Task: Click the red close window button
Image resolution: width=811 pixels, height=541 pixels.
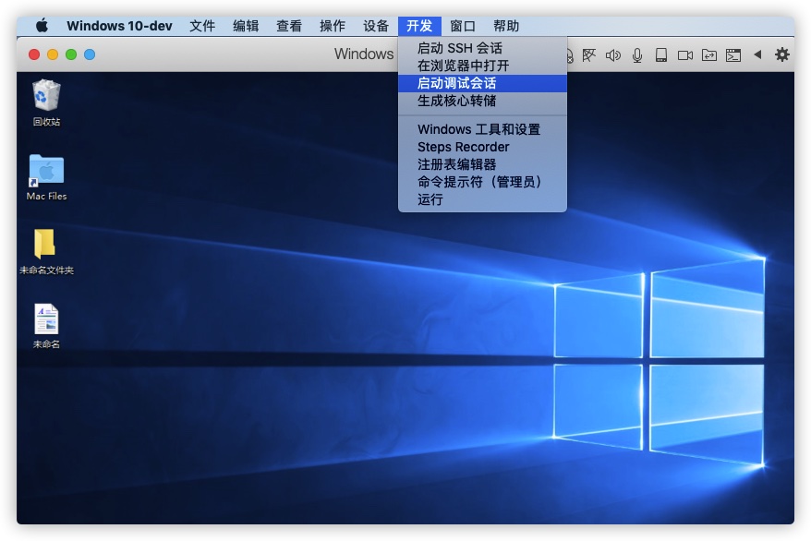Action: (x=34, y=54)
